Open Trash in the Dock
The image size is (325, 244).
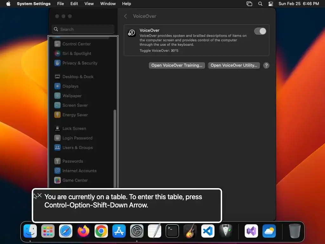point(295,231)
